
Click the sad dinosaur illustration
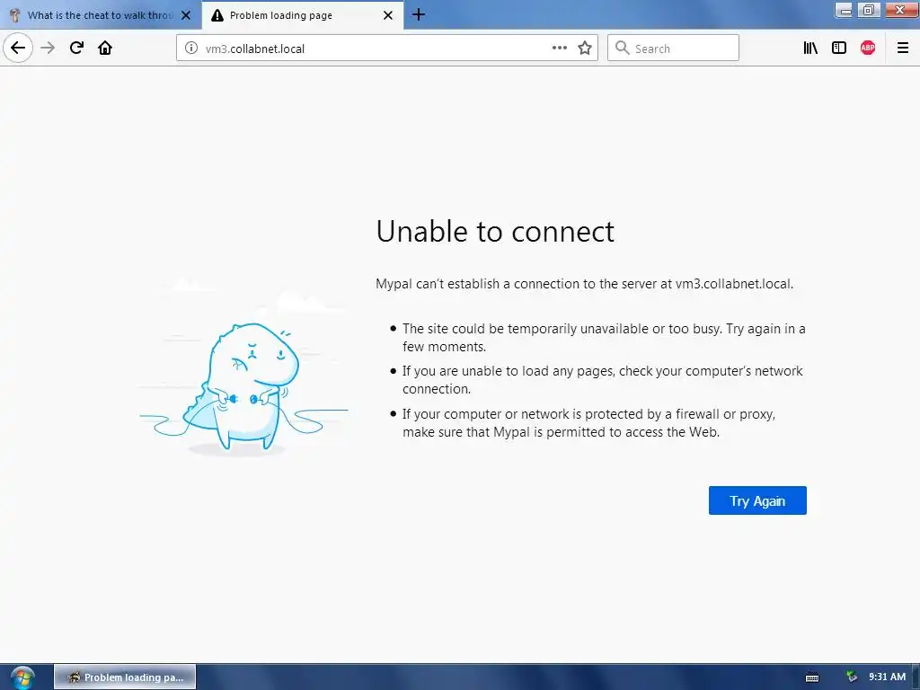243,387
